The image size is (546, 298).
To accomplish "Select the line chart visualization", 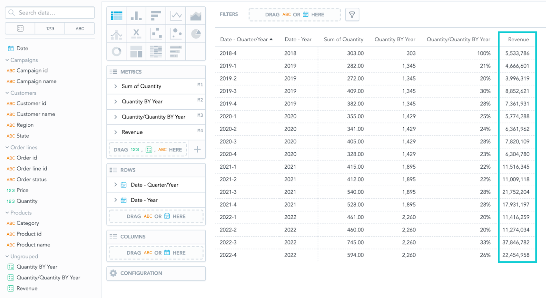I will [x=176, y=15].
